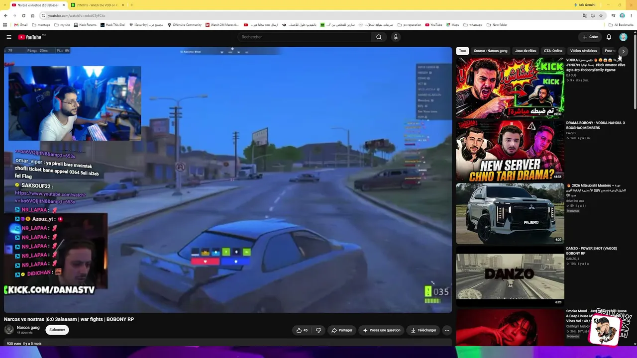Open the video's three-dot more actions menu
Screen dimensions: 637x358
pyautogui.click(x=447, y=330)
